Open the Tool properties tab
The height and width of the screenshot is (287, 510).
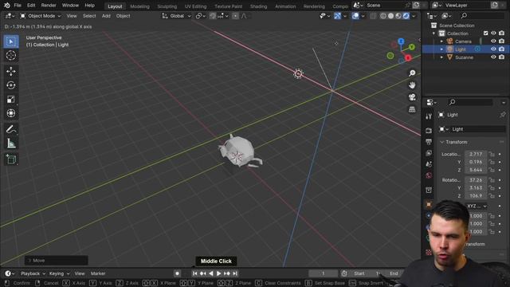[x=429, y=116]
